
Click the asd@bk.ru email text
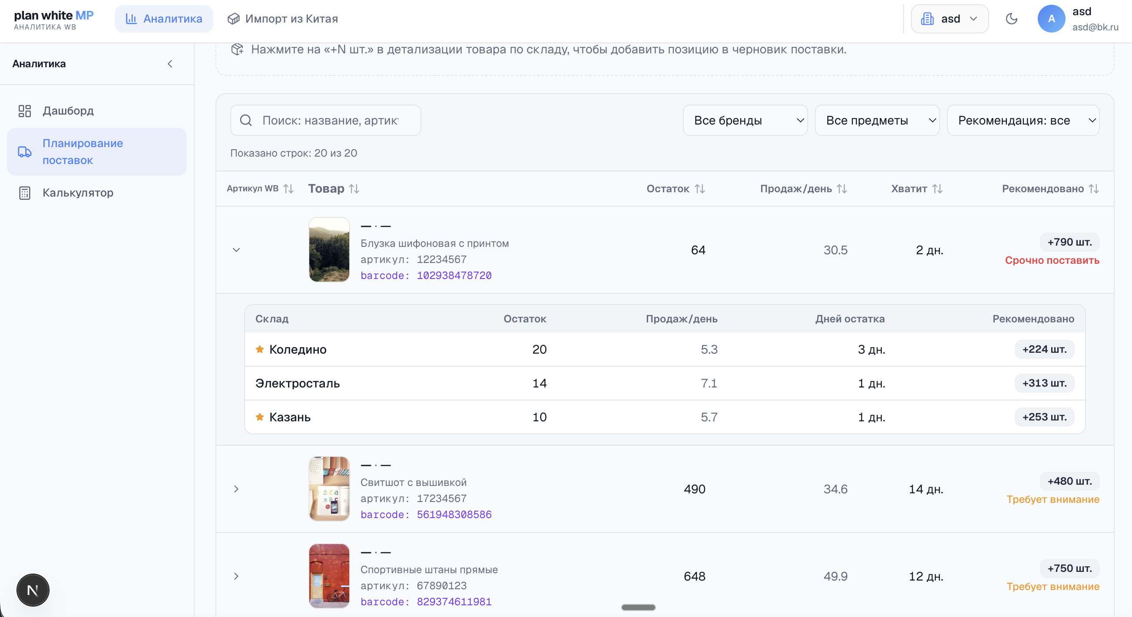click(1095, 27)
